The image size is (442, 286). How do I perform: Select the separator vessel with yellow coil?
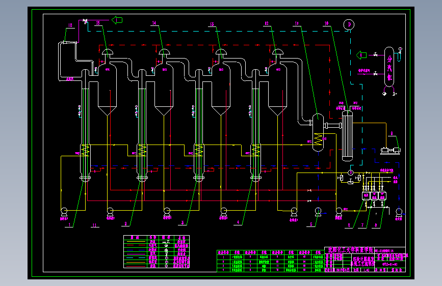click(318, 132)
